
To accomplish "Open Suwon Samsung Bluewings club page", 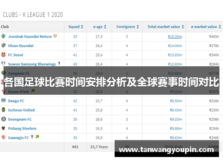I will coord(32,64).
